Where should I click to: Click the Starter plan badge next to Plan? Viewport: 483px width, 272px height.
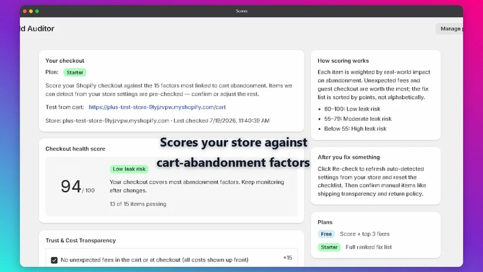(75, 73)
